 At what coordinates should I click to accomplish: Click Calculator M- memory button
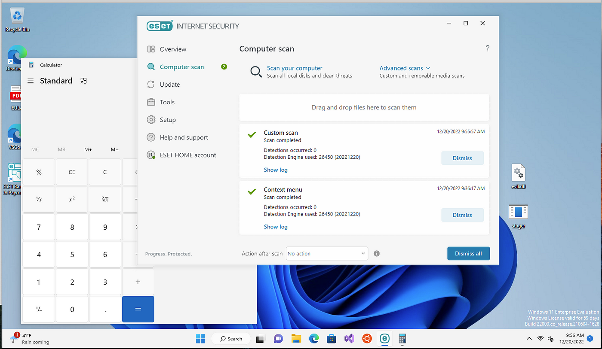[x=114, y=149]
